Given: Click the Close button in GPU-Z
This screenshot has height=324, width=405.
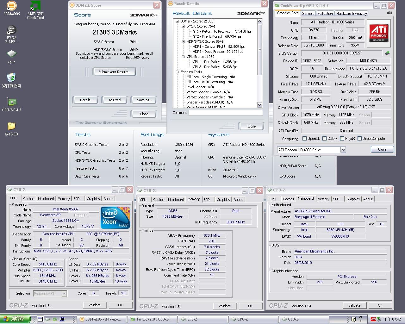Looking at the screenshot, I should point(382,149).
